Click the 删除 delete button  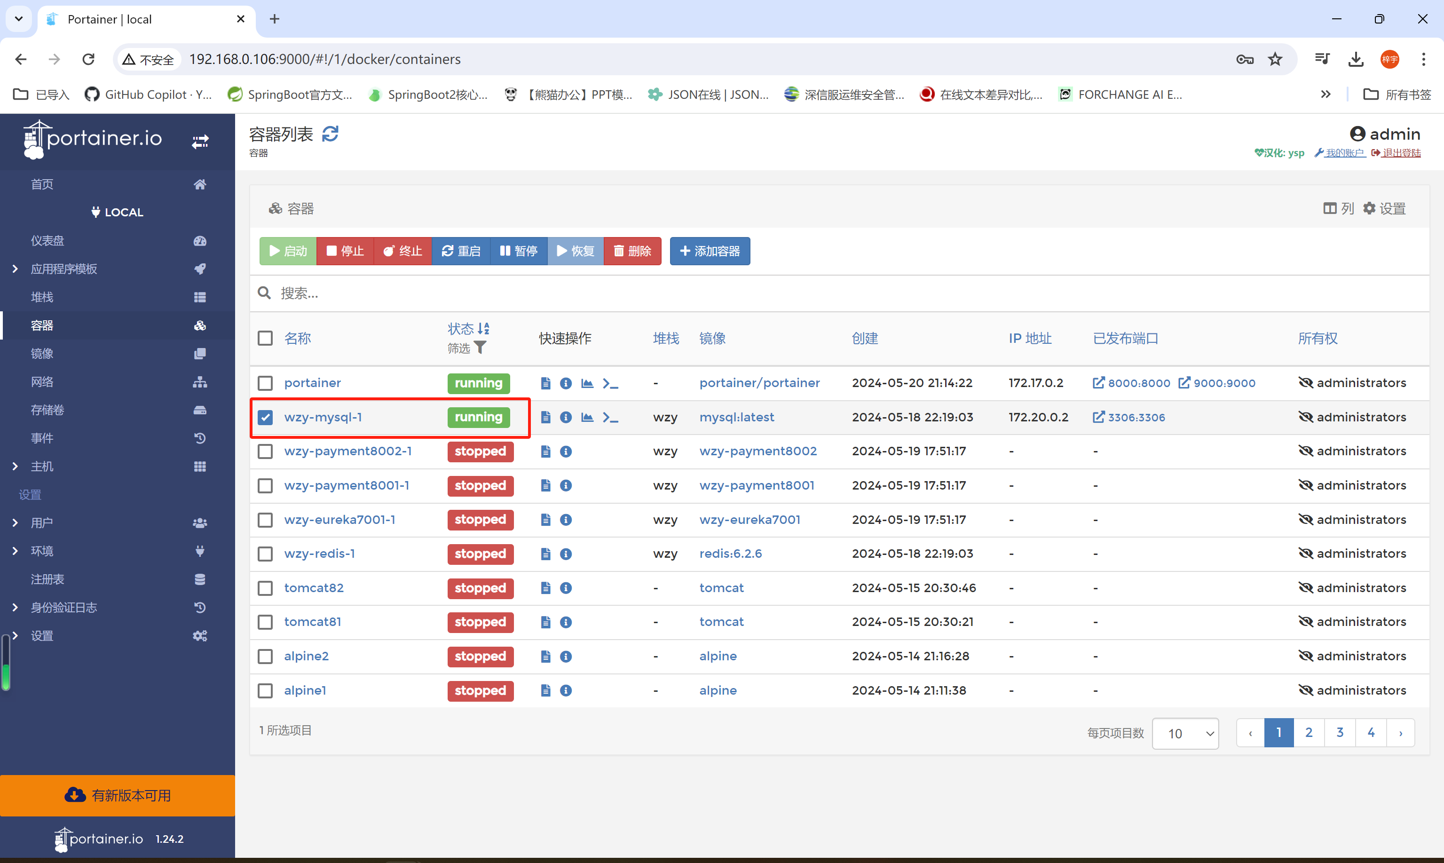[632, 251]
